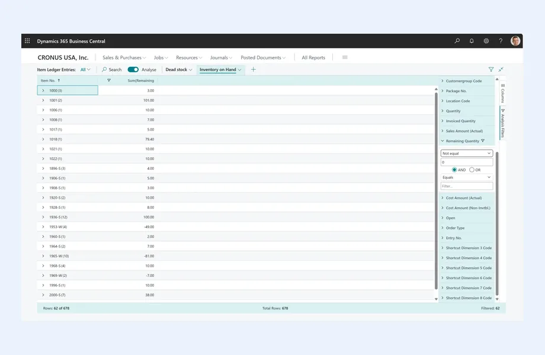This screenshot has width=545, height=355.
Task: Click the main table vertical scrollbar
Action: [x=436, y=191]
